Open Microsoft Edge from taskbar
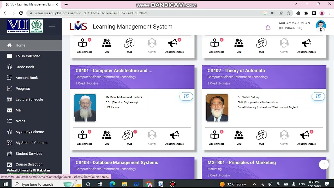The height and width of the screenshot is (188, 334). [112, 184]
